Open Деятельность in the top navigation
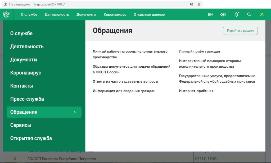 [x=57, y=15]
